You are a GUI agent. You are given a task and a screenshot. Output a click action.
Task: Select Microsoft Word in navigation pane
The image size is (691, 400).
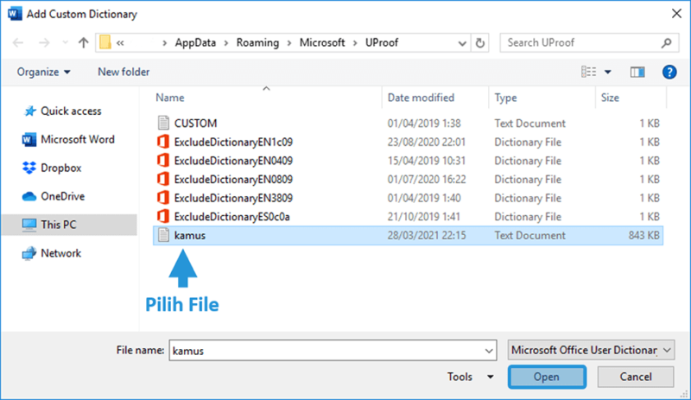click(x=78, y=139)
